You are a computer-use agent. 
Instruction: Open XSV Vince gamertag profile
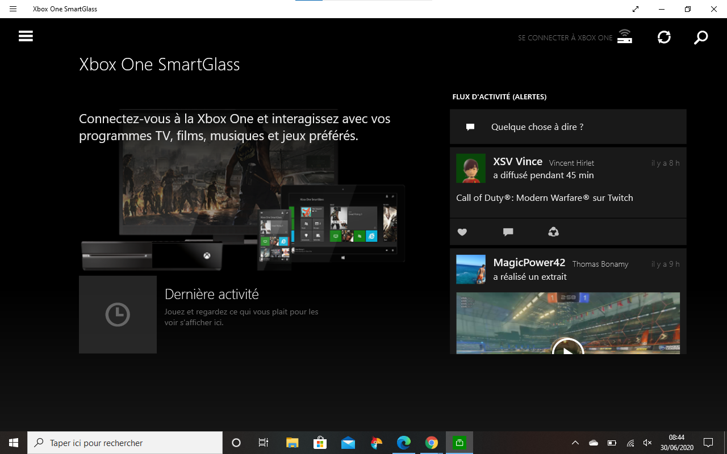[x=518, y=162]
